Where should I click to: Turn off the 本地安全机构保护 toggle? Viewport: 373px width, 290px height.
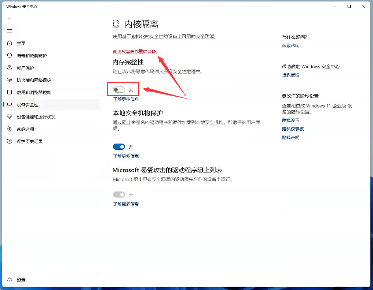coord(119,147)
